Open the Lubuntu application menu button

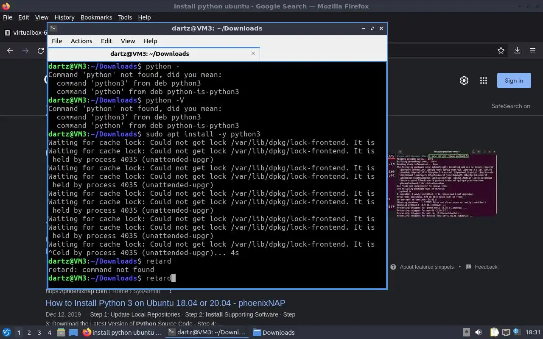click(6, 333)
